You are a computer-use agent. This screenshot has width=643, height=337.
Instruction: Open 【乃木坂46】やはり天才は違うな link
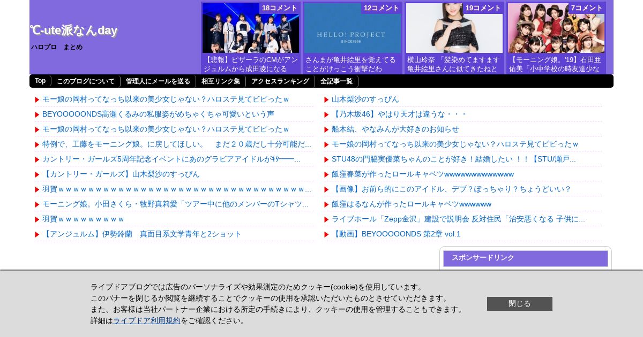[x=399, y=114]
